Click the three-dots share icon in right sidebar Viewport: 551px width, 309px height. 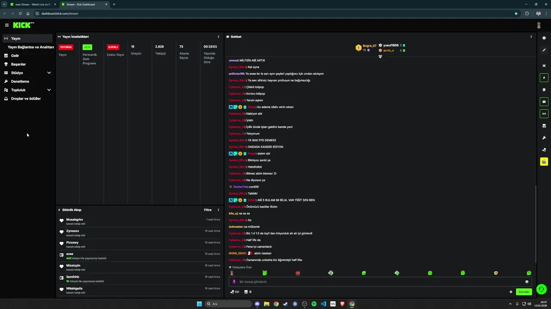(x=544, y=150)
